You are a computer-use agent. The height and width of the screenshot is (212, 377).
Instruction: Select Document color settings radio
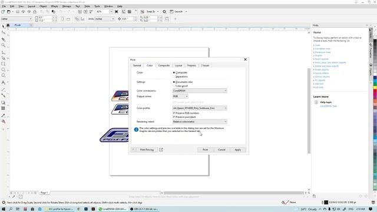pyautogui.click(x=174, y=82)
